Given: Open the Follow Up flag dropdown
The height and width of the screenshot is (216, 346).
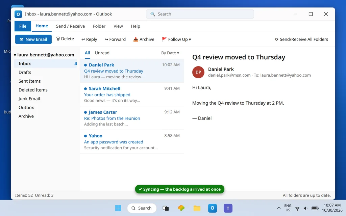Looking at the screenshot, I should (176, 39).
